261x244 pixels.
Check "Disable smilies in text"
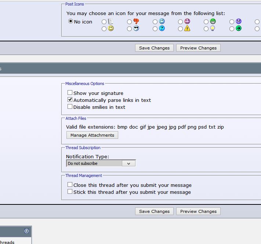pyautogui.click(x=70, y=107)
